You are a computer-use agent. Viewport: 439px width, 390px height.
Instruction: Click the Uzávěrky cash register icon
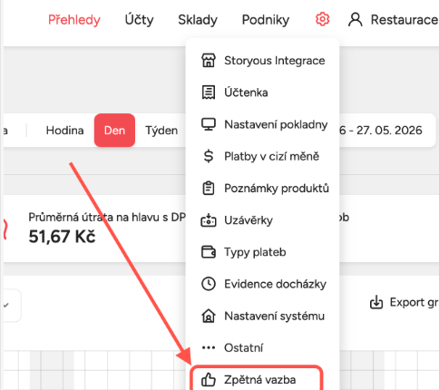(209, 220)
